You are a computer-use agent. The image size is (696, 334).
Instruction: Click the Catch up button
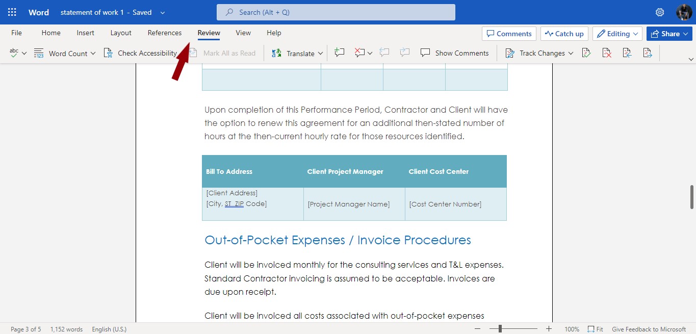click(564, 33)
